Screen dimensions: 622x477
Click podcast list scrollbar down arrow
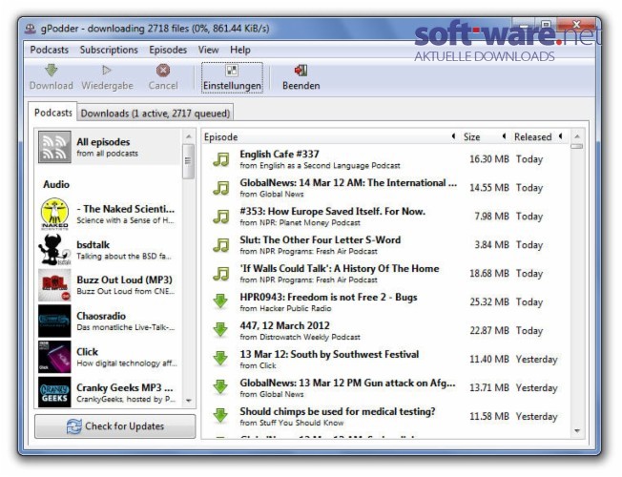(x=189, y=401)
